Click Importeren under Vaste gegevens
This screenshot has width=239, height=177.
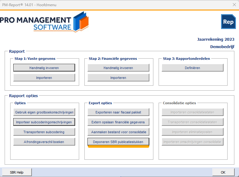44,77
